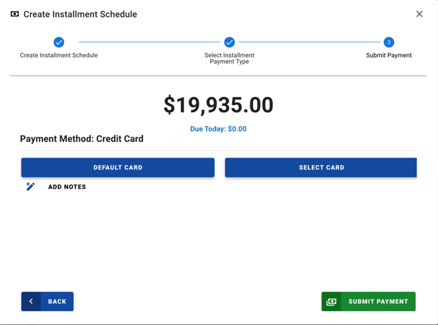
Task: Click the 'Due Today: $0.00' text
Action: coord(218,129)
